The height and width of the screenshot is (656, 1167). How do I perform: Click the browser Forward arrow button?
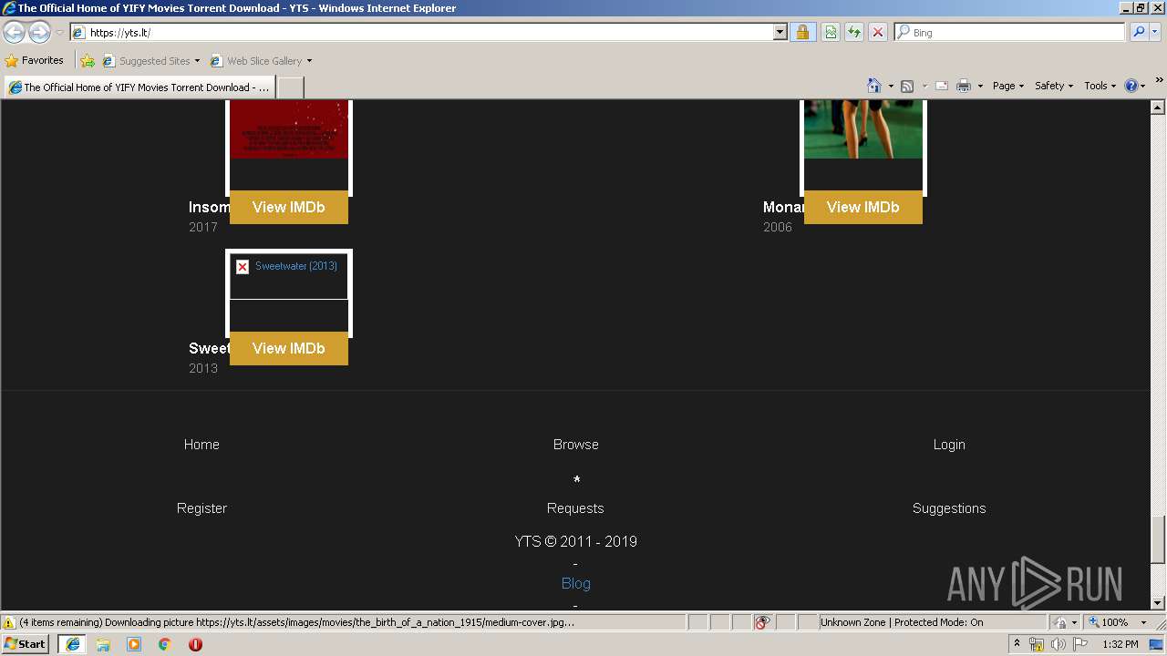pos(39,33)
